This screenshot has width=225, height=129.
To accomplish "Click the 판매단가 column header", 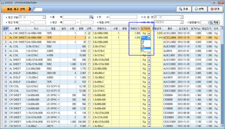I will pos(135,29).
